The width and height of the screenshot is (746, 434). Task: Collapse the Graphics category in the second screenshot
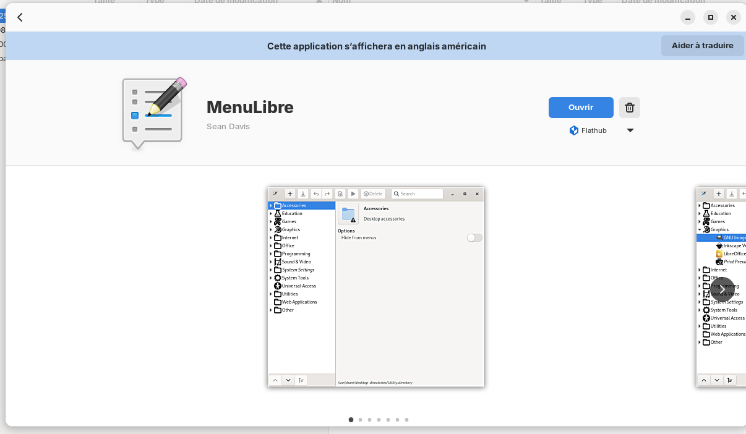pyautogui.click(x=700, y=229)
